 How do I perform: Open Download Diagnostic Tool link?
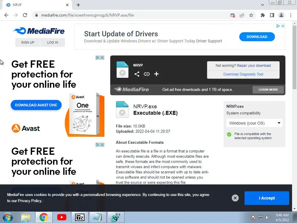243,74
